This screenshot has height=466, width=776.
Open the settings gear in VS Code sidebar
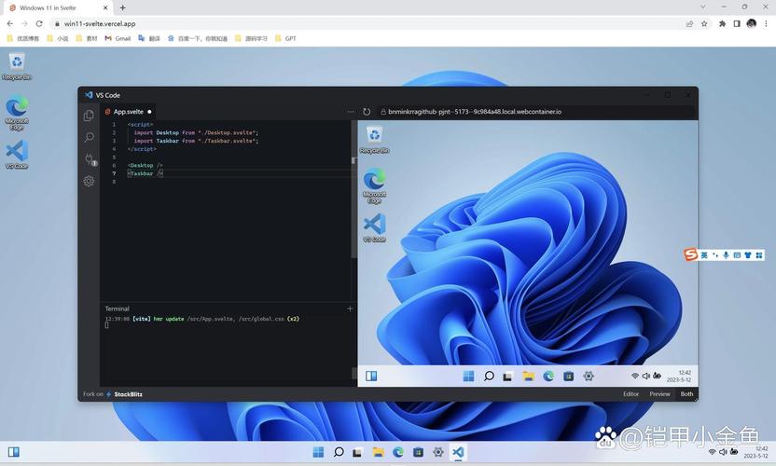(x=89, y=181)
